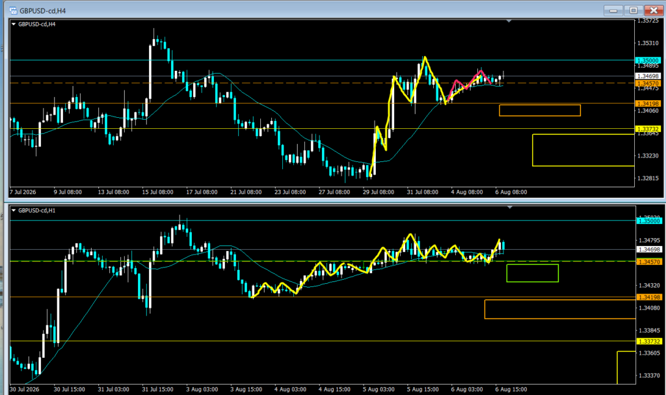Select the yellow 1.33732 price label in H1 chart
This screenshot has width=666, height=395.
tap(650, 342)
